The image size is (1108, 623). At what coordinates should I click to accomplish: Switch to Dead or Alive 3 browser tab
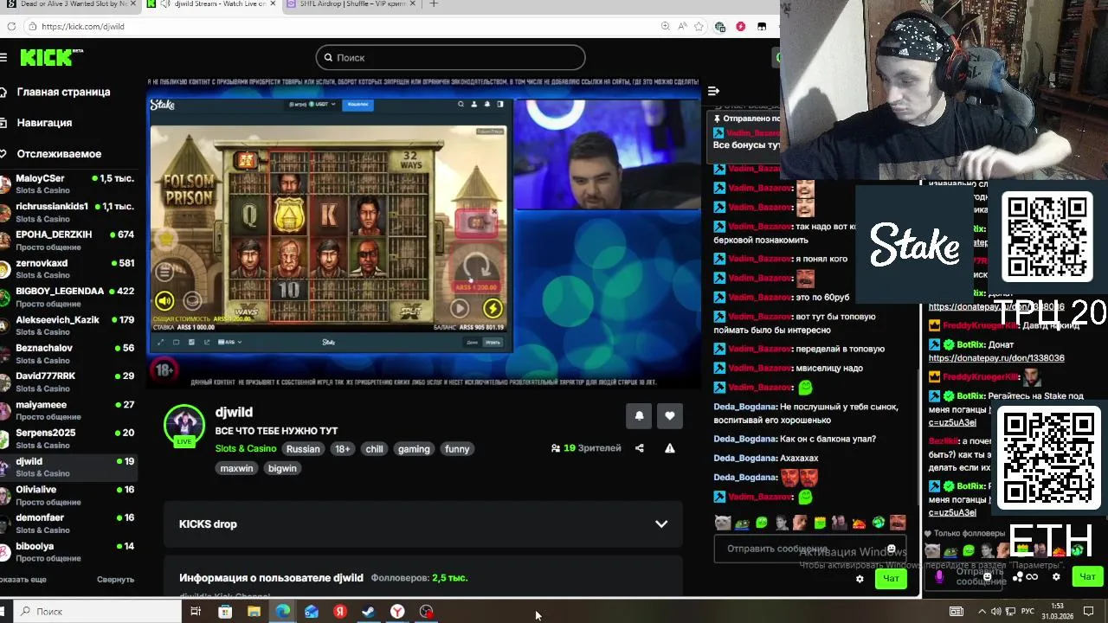point(68,4)
